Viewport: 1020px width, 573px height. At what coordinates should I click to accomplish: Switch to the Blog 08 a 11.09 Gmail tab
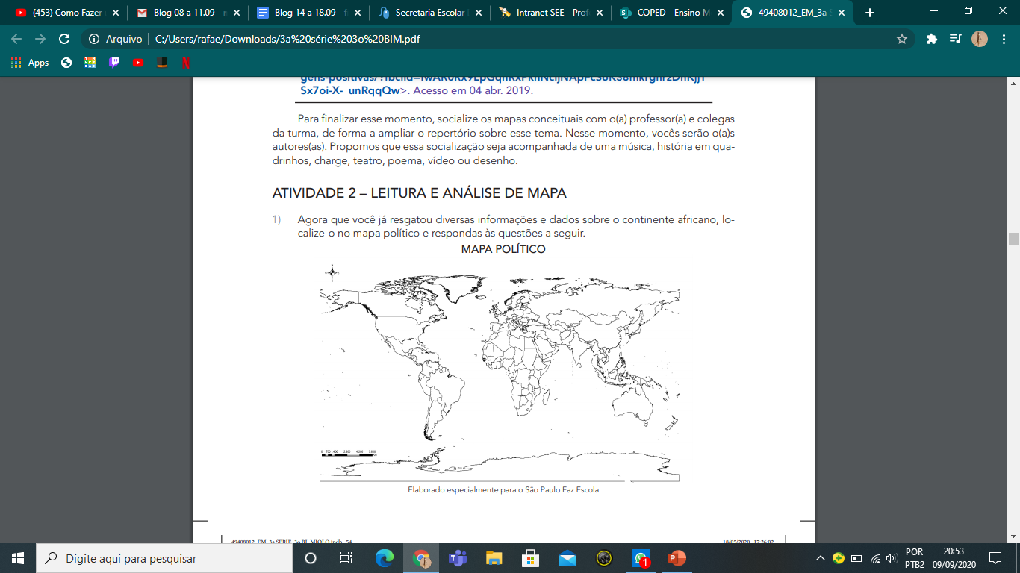(187, 13)
